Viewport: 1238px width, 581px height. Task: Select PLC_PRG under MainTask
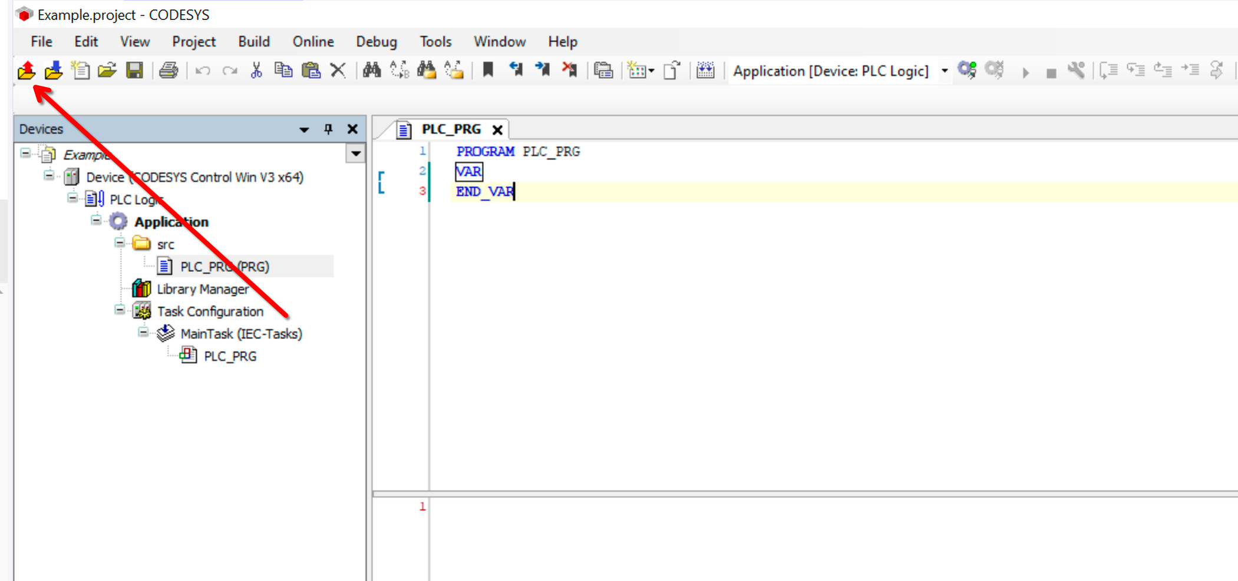coord(230,356)
